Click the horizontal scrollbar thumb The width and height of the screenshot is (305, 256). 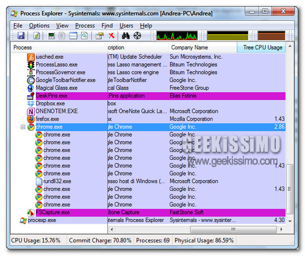coord(234,230)
